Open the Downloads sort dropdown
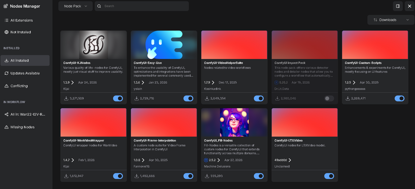Screen dimensions: 415x189 pos(391,20)
